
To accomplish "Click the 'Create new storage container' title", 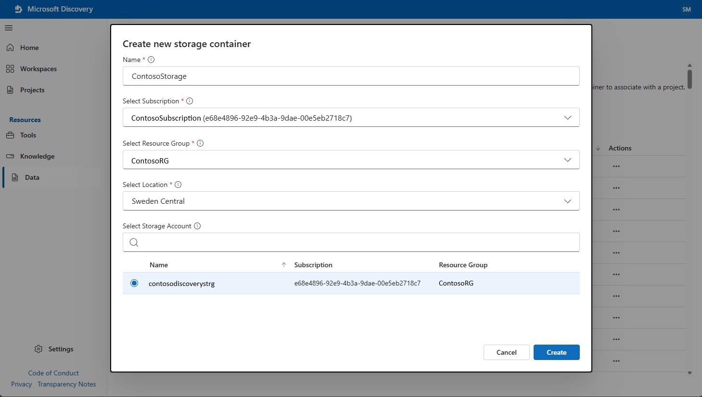I will click(x=187, y=44).
